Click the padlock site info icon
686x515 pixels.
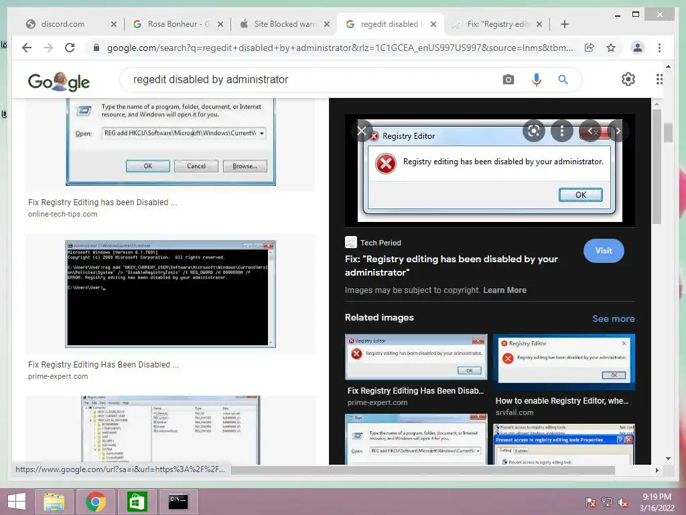(x=96, y=48)
